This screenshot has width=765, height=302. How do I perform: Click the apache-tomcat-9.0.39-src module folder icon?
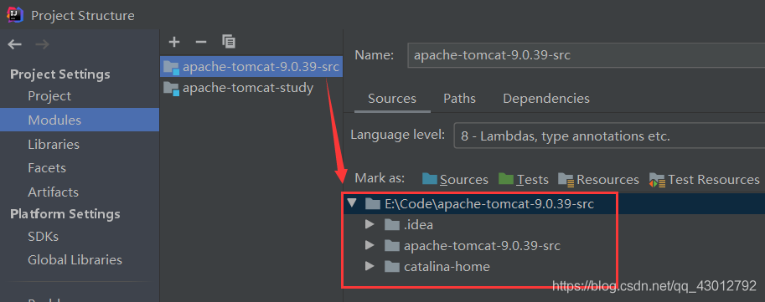click(171, 67)
